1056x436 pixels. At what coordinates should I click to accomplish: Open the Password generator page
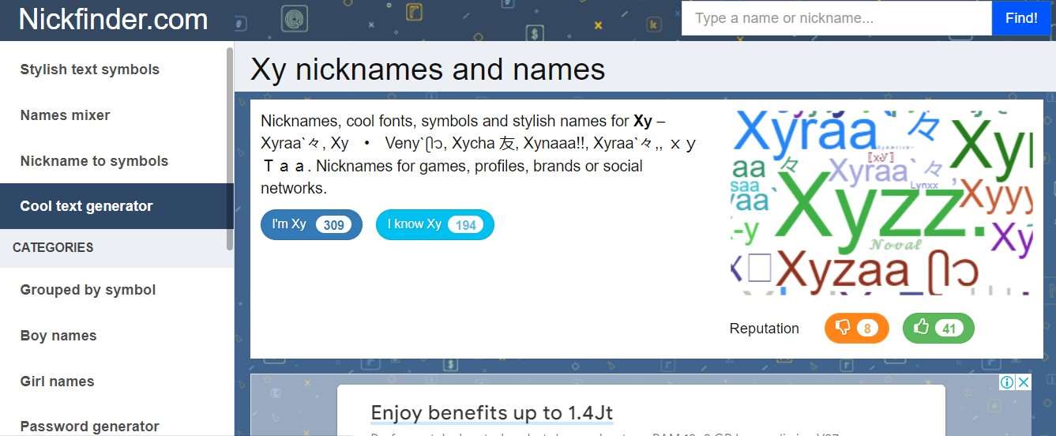pos(89,427)
